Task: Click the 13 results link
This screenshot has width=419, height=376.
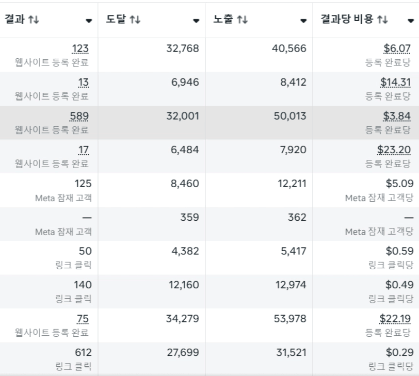Action: (x=84, y=83)
